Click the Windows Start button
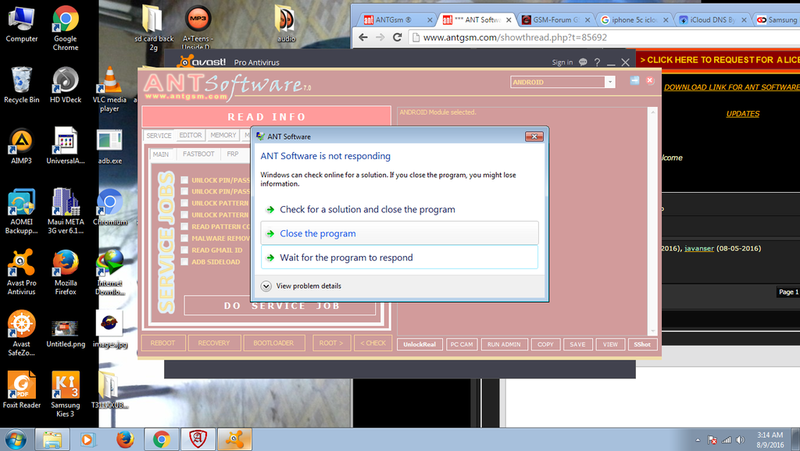The height and width of the screenshot is (451, 800). tap(16, 439)
